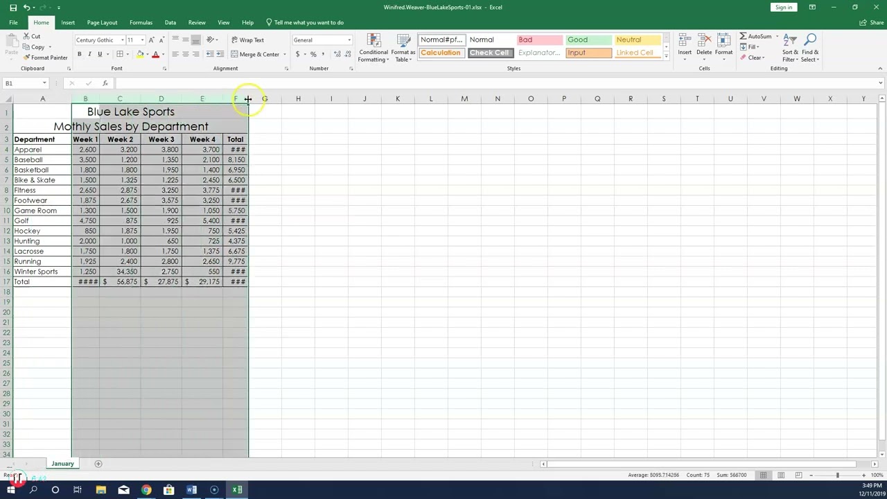
Task: Toggle Bold formatting
Action: click(79, 54)
